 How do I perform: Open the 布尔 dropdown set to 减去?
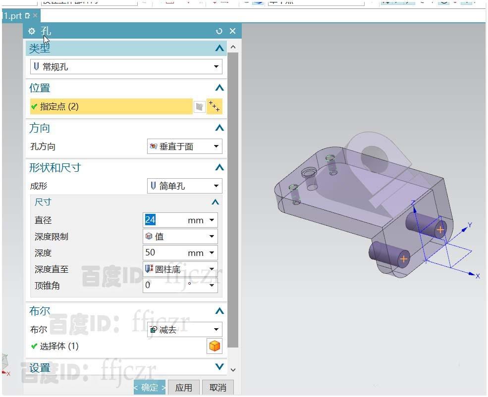point(216,329)
